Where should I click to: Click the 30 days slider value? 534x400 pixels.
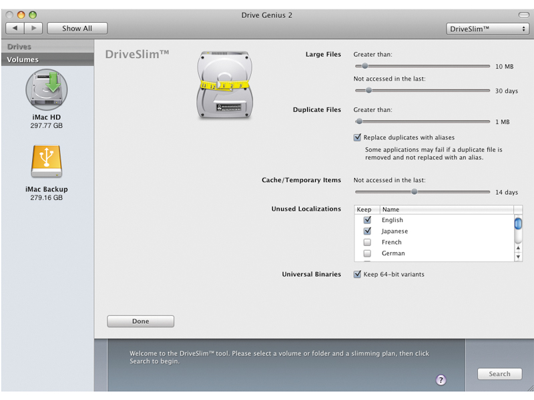coord(507,91)
